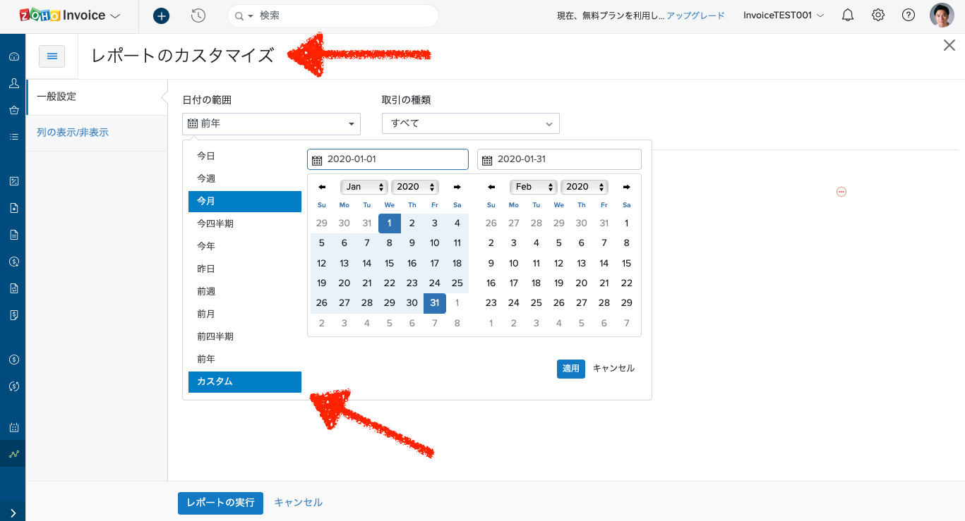
Task: Go to next month in February calendar
Action: tap(626, 187)
